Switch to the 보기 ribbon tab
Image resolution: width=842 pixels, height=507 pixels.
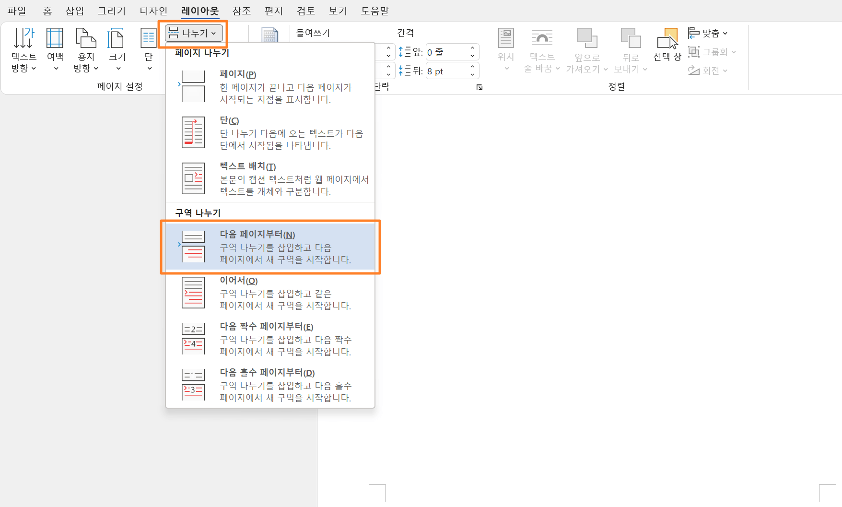tap(337, 11)
